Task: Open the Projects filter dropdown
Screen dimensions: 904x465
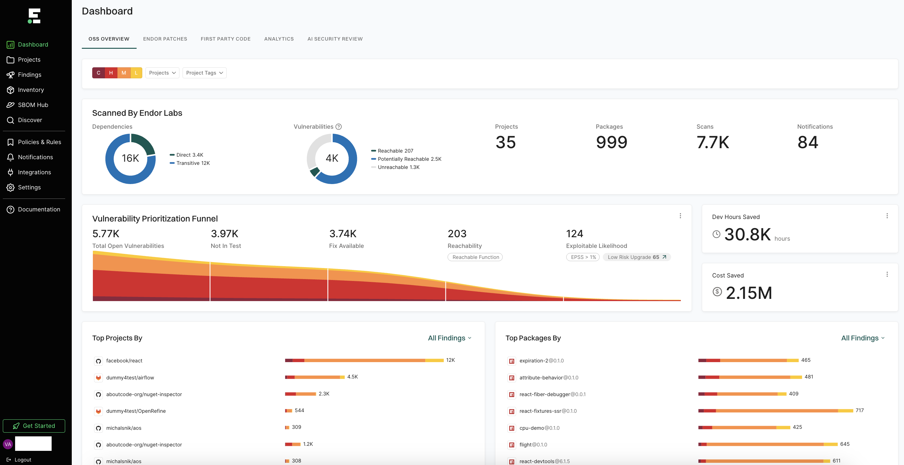Action: [162, 73]
